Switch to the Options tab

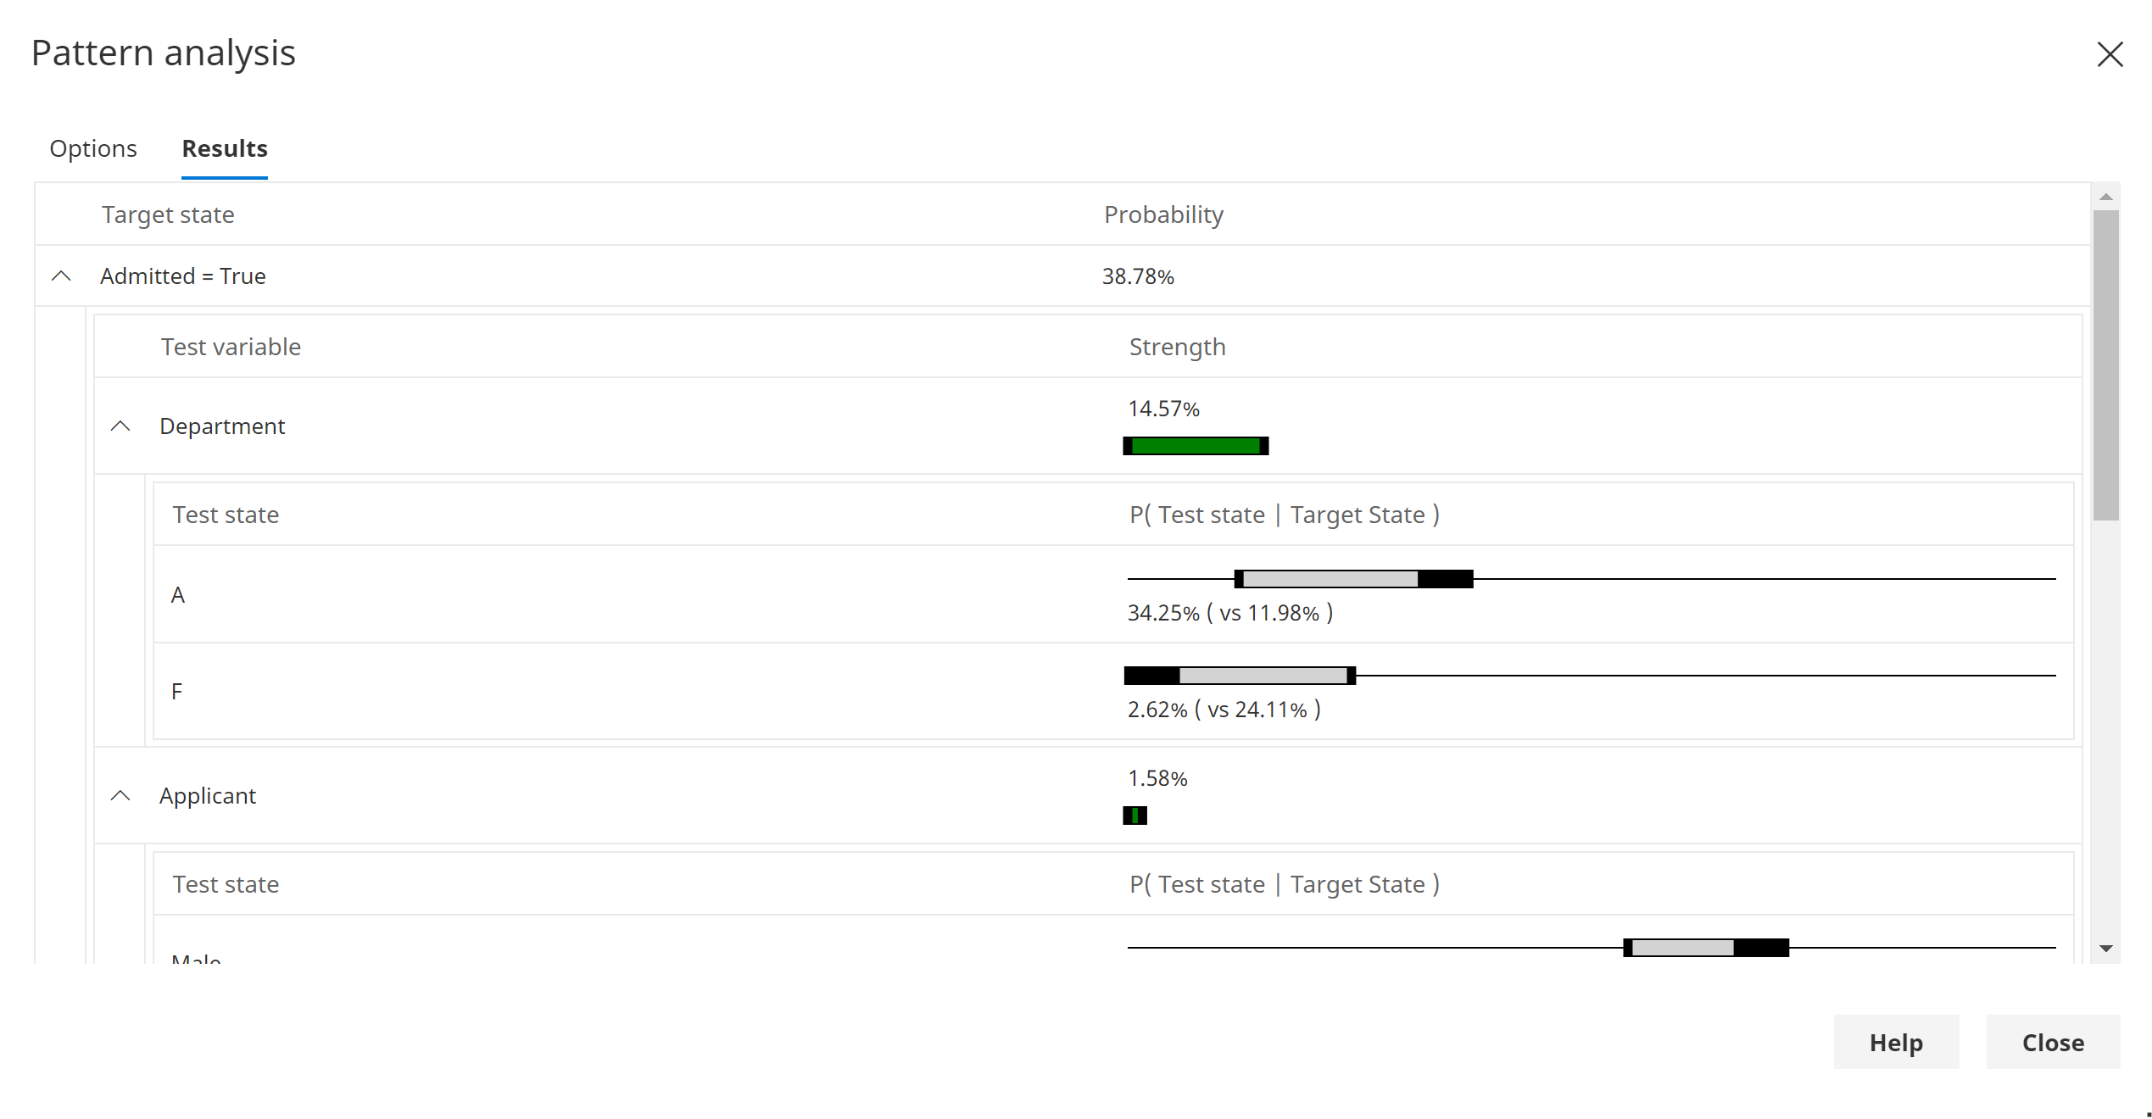point(93,148)
